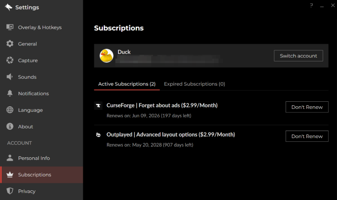Close the Settings window
Image resolution: width=337 pixels, height=200 pixels.
pos(333,6)
